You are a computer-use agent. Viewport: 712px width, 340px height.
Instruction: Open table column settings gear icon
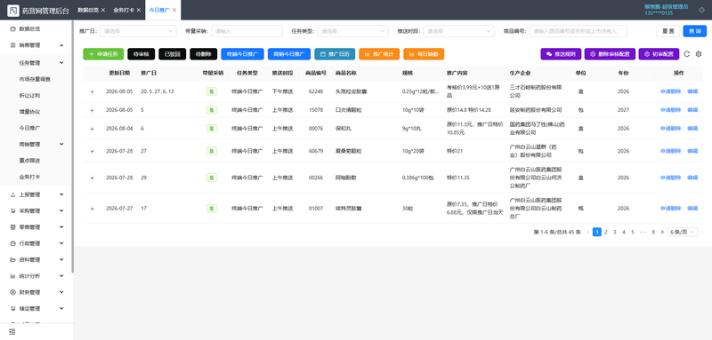point(699,54)
